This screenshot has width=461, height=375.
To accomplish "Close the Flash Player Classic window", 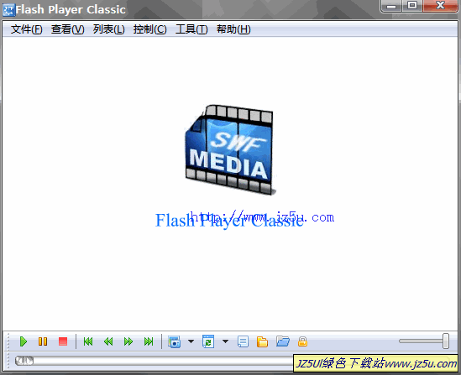I will coord(440,6).
